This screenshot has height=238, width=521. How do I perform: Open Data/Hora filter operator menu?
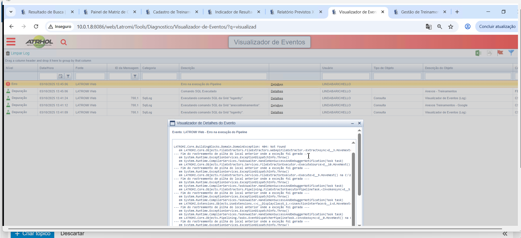68,76
